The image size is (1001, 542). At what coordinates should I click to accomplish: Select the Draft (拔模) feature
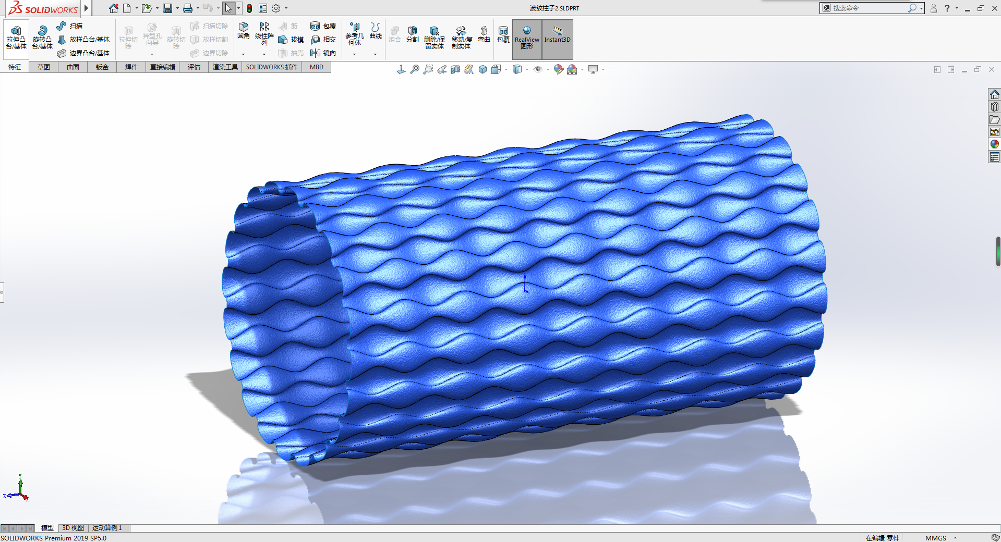point(291,40)
